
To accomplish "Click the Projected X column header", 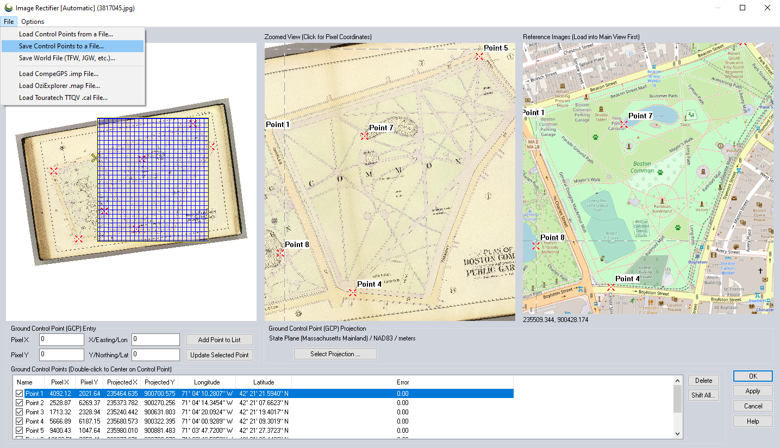I will click(122, 382).
